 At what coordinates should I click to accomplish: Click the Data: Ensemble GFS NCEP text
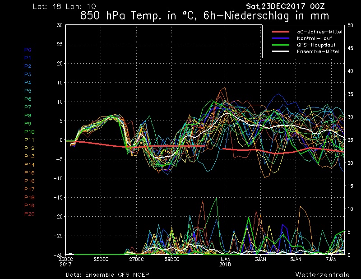point(107,274)
